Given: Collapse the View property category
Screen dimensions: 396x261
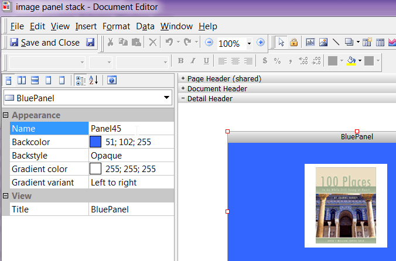Looking at the screenshot, I should (x=6, y=196).
